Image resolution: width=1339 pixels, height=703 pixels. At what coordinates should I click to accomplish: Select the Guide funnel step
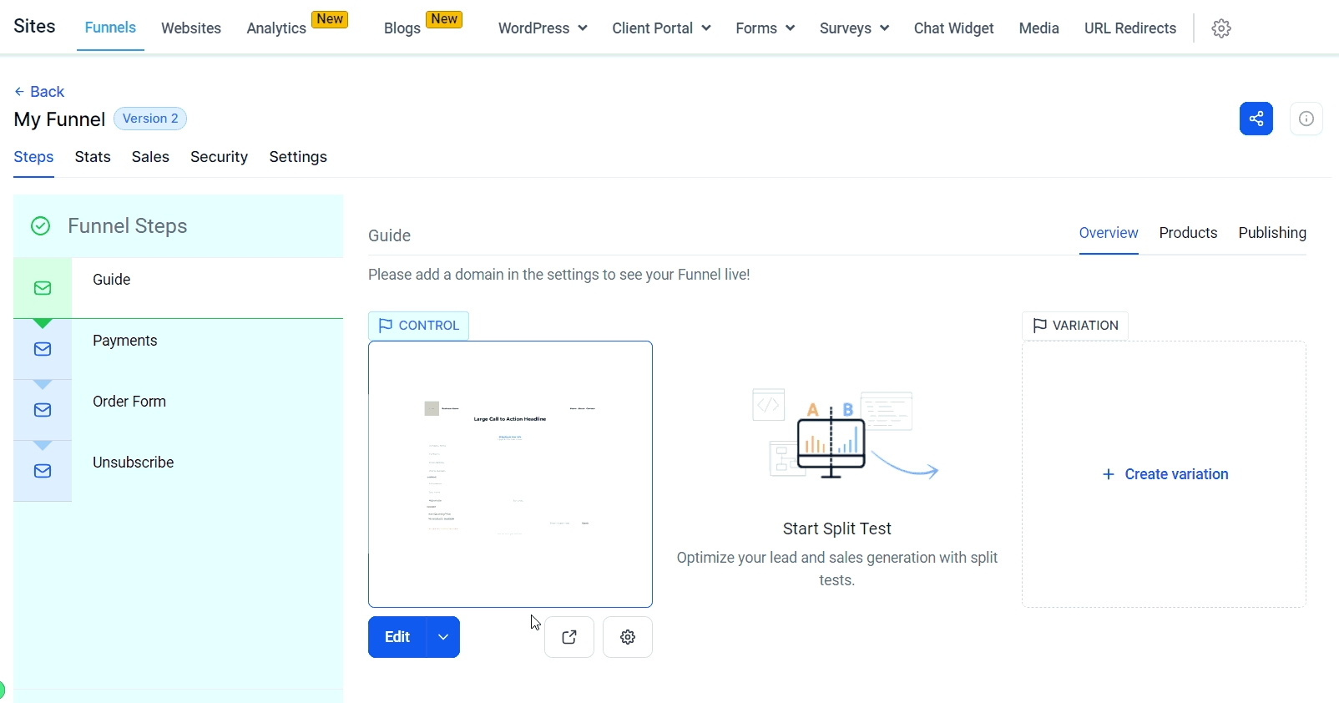coord(112,280)
